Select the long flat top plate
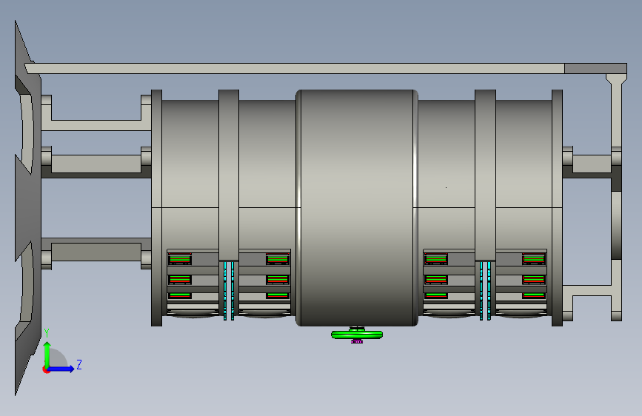The image size is (642, 416). [326, 68]
